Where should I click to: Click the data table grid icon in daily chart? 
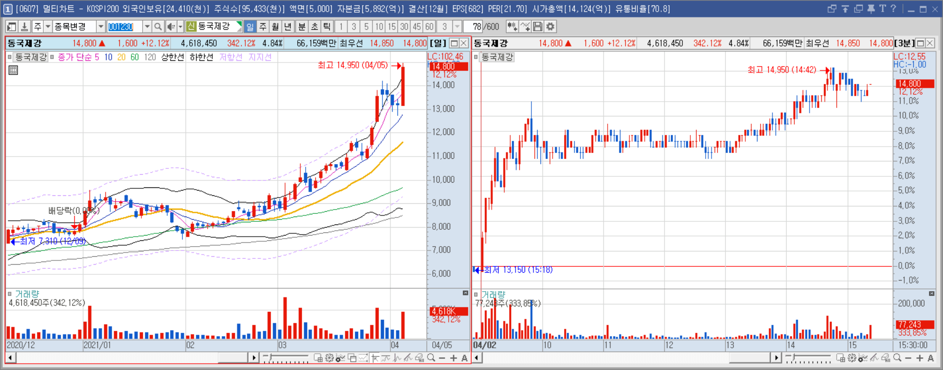coord(13,70)
